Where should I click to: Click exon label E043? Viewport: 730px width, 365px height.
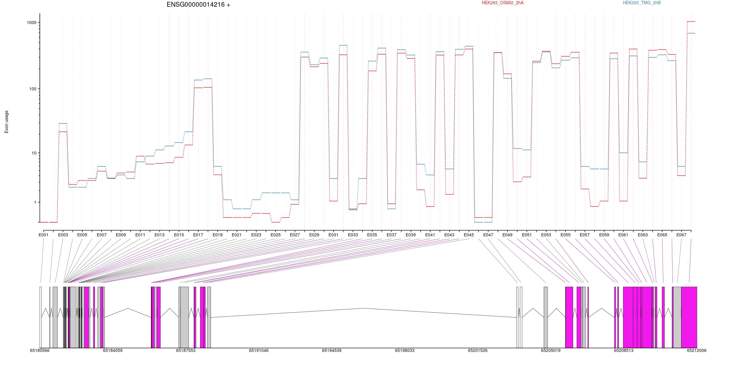449,235
